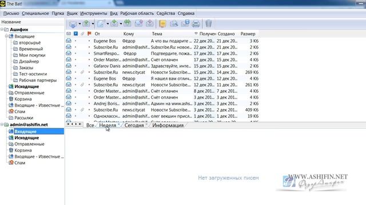Open the yellow Address book icon

(x=162, y=24)
